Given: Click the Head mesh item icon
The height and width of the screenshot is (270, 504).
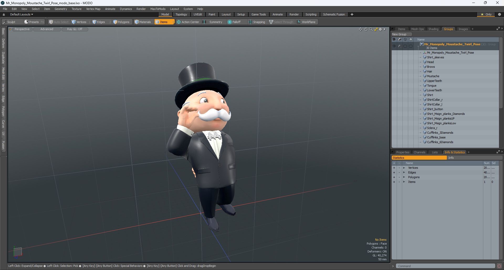Looking at the screenshot, I should (425, 62).
